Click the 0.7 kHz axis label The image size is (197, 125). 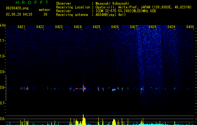click(3, 103)
